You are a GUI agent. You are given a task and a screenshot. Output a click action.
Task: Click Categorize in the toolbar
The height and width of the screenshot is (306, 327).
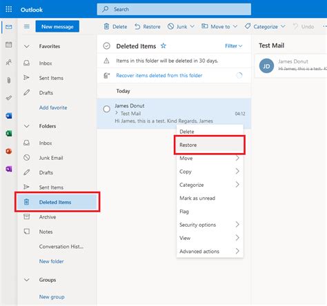coord(261,27)
